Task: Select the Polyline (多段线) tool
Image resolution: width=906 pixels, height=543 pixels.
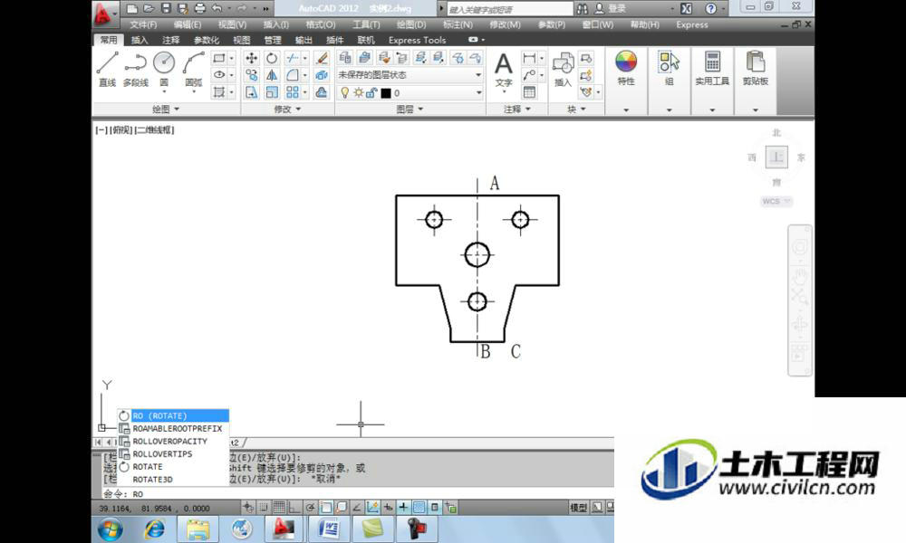Action: 135,69
